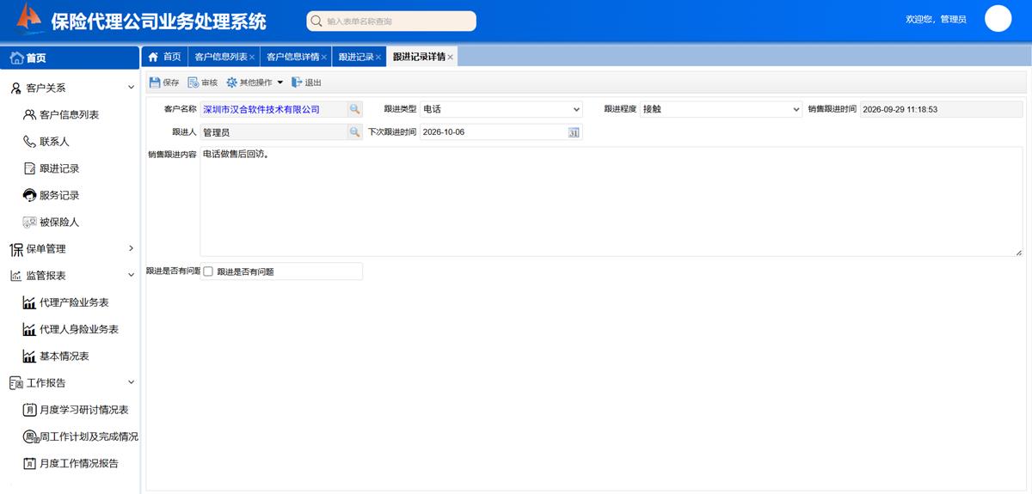Click the magnifier beside 客户名称 field
The image size is (1032, 494).
pos(354,109)
